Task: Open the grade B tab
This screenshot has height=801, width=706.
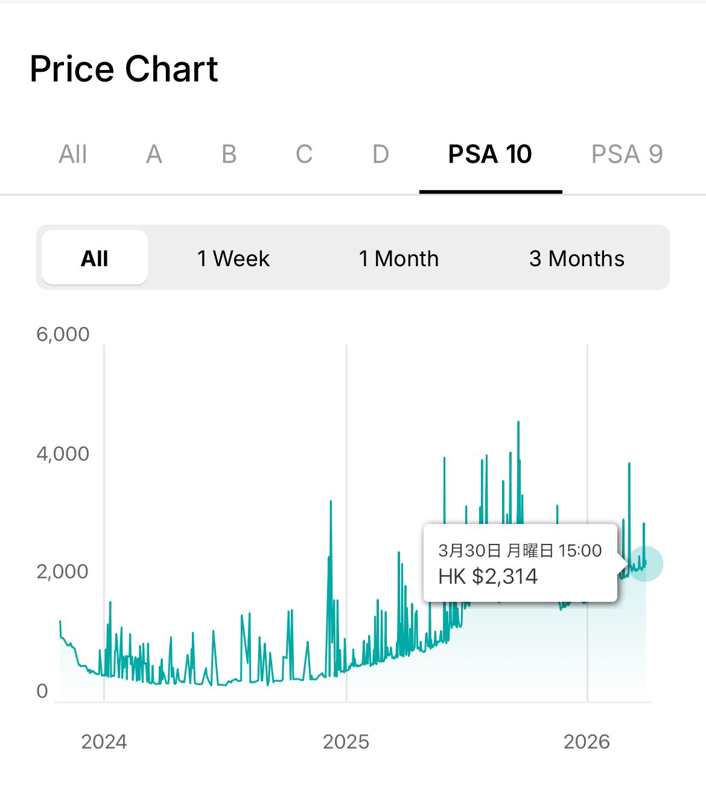Action: coord(229,154)
